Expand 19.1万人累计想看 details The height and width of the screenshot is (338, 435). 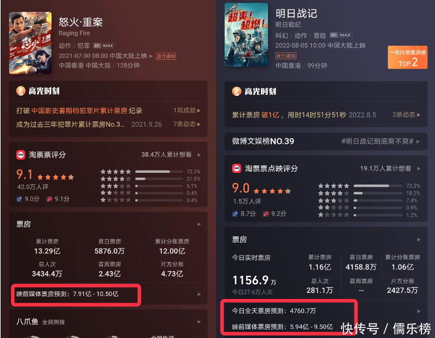point(390,169)
